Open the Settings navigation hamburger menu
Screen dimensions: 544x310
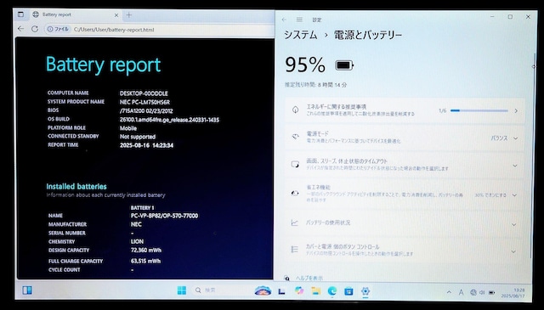coord(299,20)
